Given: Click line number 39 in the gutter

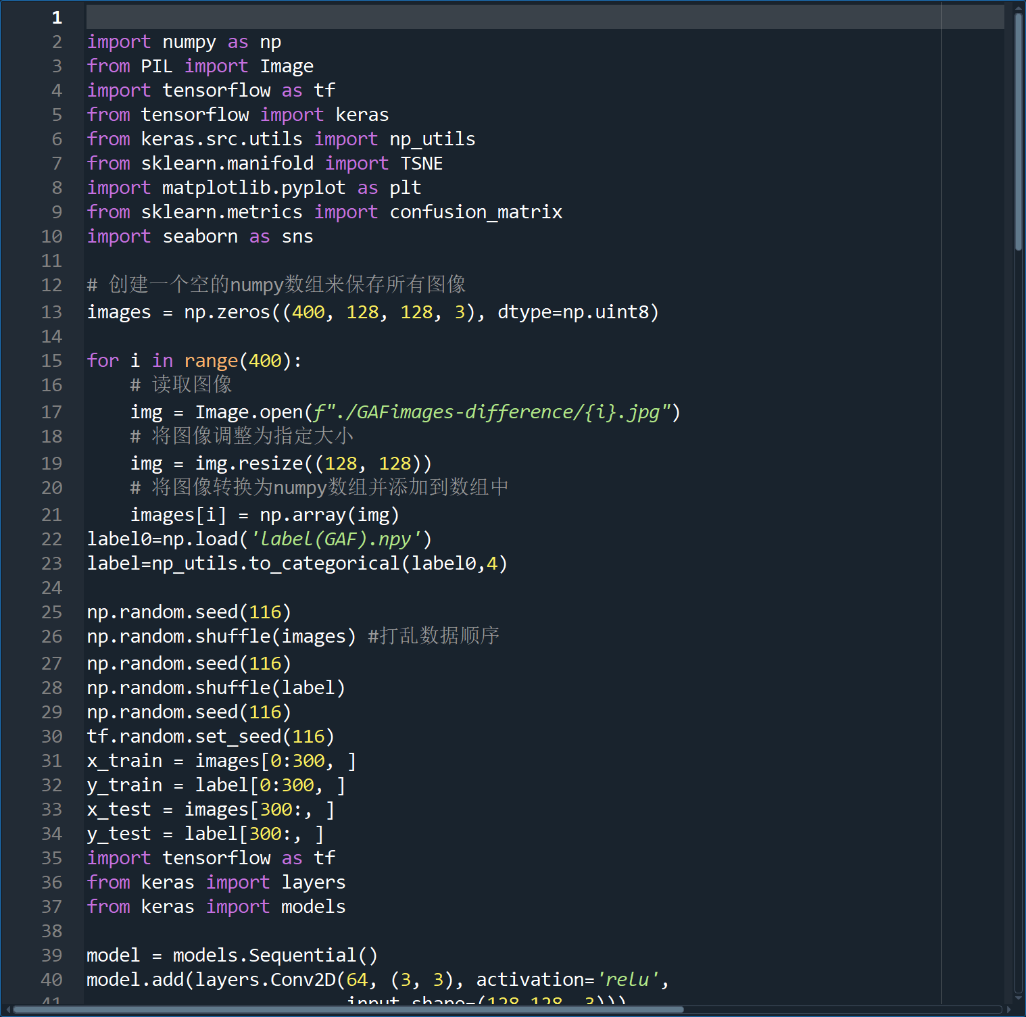Looking at the screenshot, I should click(51, 956).
